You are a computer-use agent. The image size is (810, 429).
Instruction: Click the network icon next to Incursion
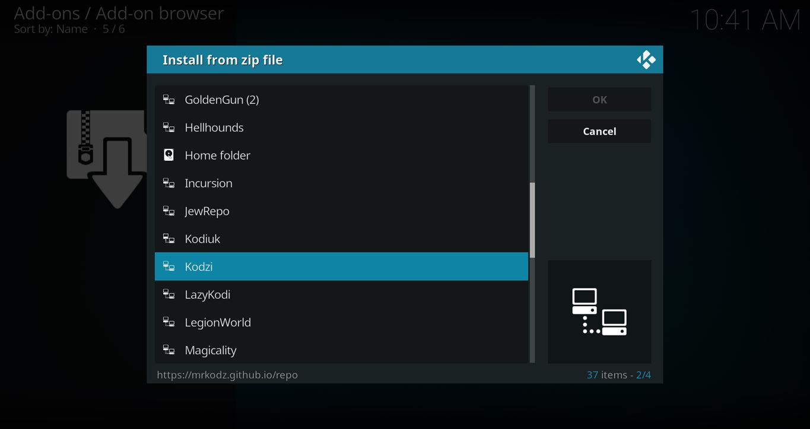click(169, 183)
